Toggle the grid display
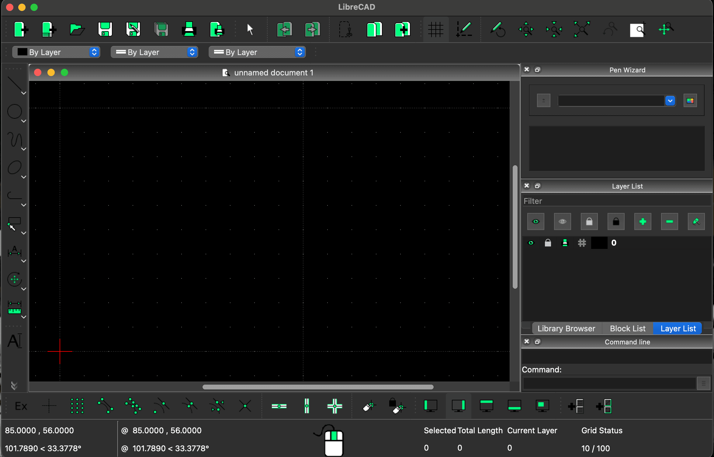This screenshot has height=457, width=714. 436,30
